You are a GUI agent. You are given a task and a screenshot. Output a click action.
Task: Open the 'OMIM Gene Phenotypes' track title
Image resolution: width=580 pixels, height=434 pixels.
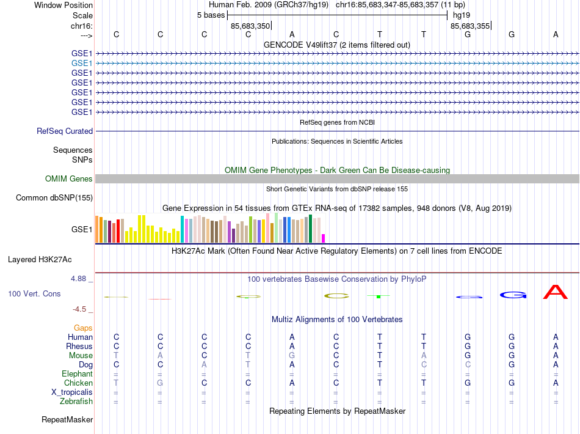[337, 171]
